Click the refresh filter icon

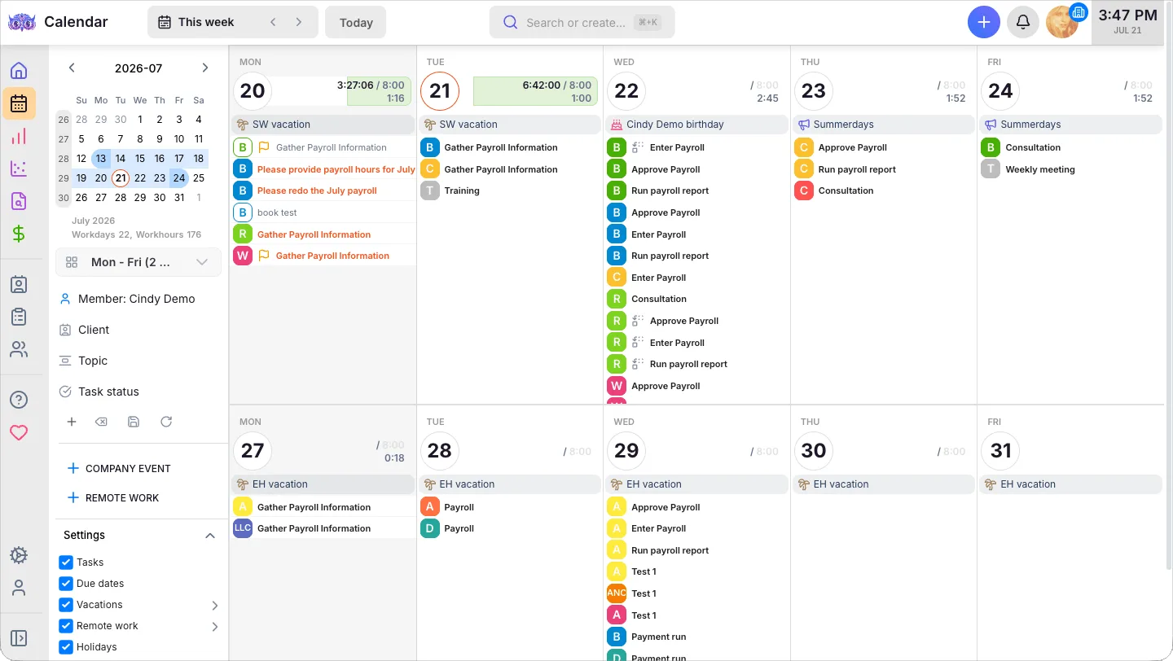coord(166,422)
